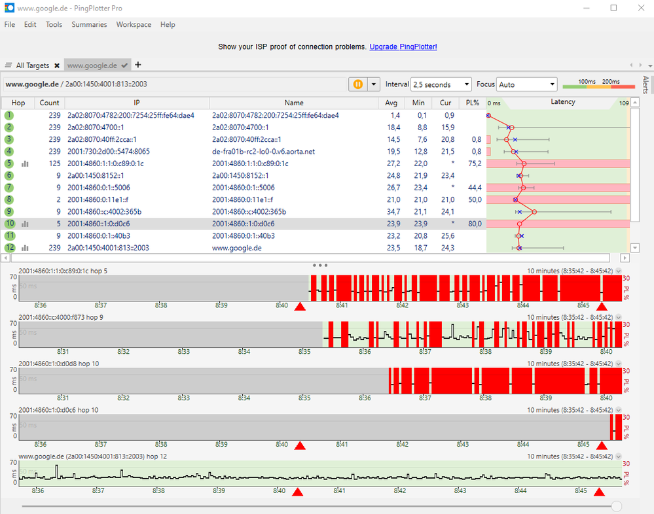Viewport: 654px width, 514px height.
Task: Click the graph icon next to hop 12
Action: [x=25, y=248]
